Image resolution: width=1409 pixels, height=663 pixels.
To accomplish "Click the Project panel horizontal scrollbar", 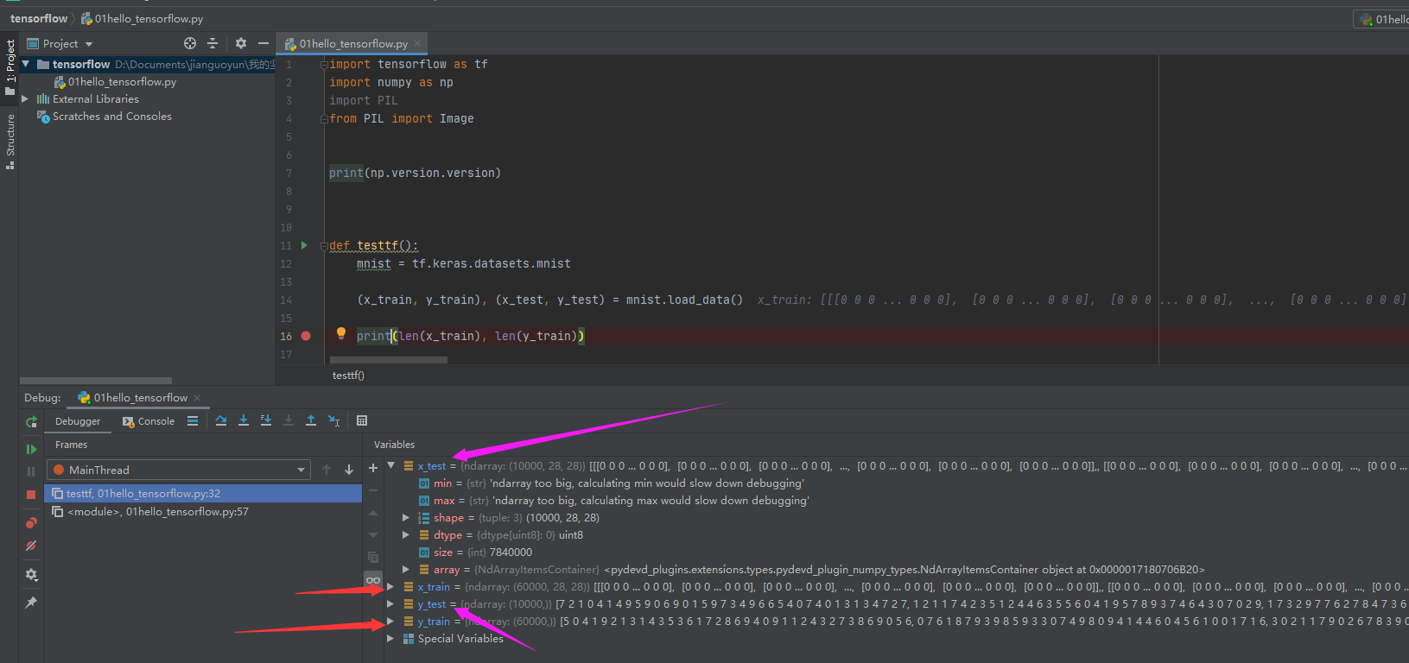I will (x=96, y=380).
